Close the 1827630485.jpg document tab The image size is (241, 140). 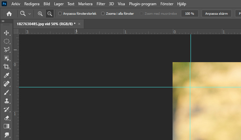click(79, 24)
